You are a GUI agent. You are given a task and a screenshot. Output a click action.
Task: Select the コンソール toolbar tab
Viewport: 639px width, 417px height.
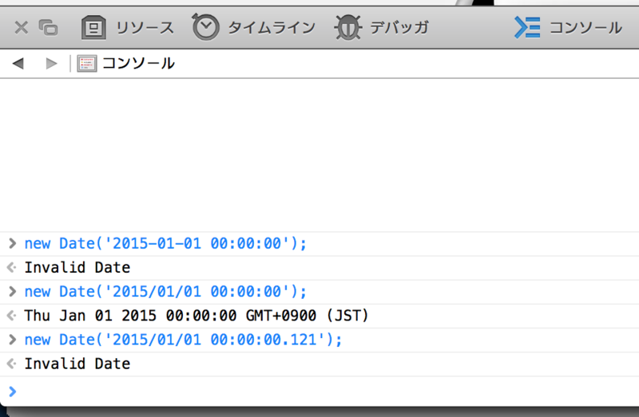[x=585, y=28]
